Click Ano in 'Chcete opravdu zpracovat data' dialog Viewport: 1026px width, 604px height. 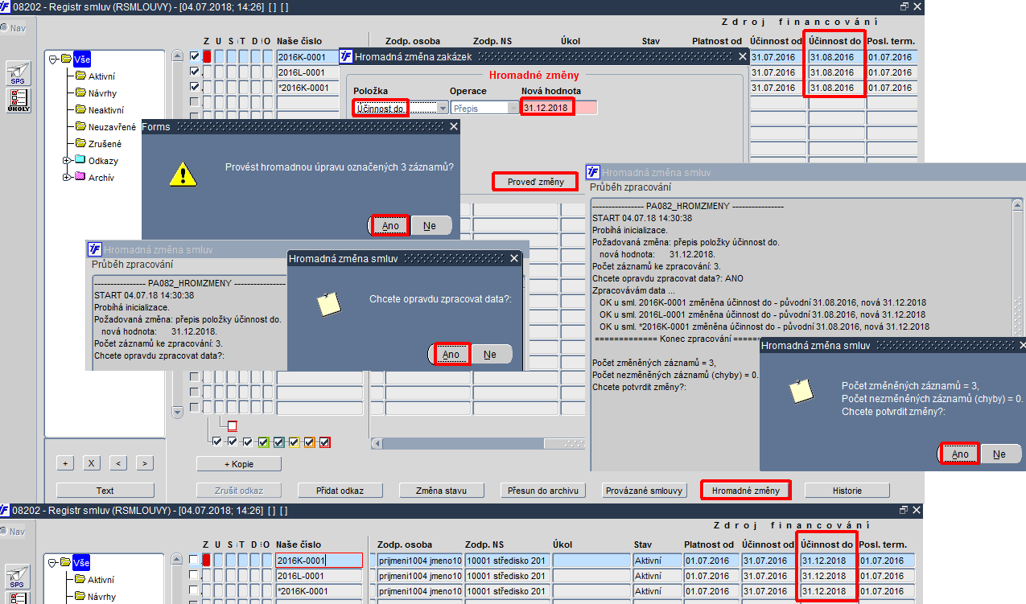[x=451, y=354]
